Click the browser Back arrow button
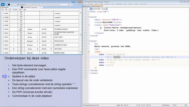The image size is (190, 107). (x=3, y=4)
